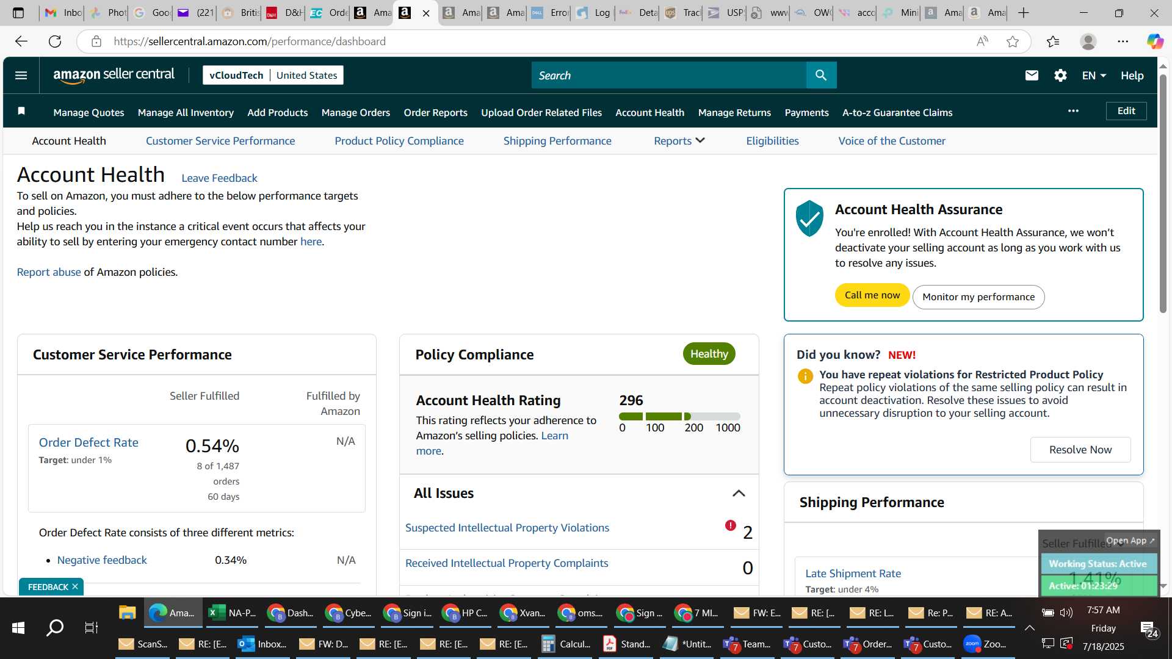1172x659 pixels.
Task: Click the Open App overlay button
Action: [1130, 540]
